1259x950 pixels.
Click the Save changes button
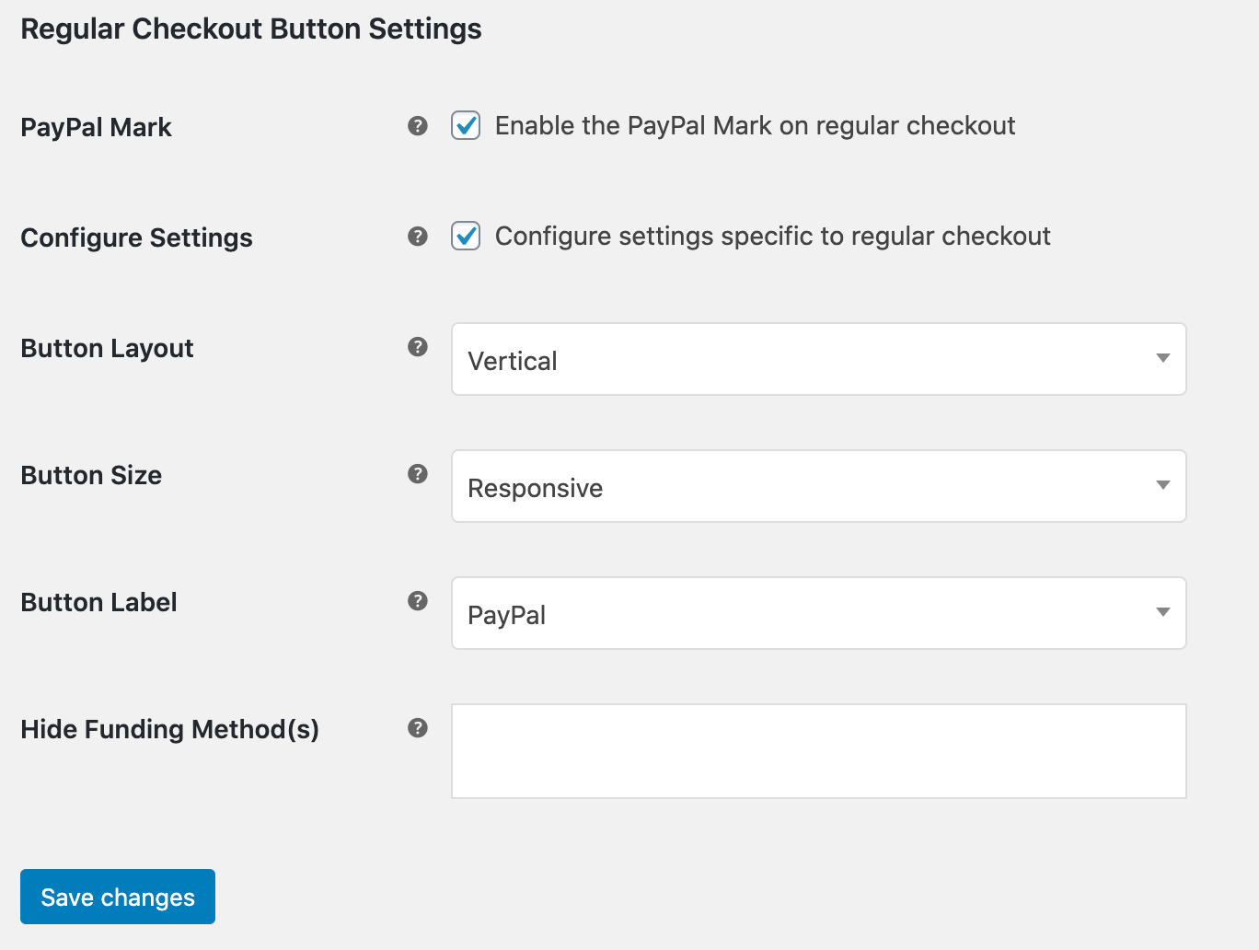(117, 896)
